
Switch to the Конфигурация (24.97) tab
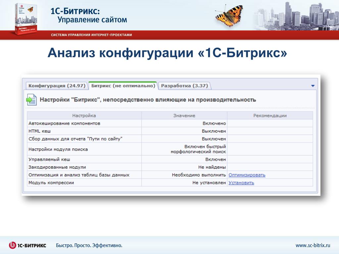pyautogui.click(x=57, y=86)
